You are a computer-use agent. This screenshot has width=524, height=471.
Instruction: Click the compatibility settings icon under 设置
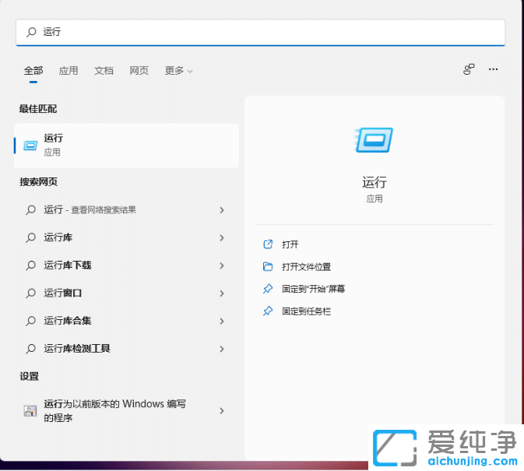point(30,410)
